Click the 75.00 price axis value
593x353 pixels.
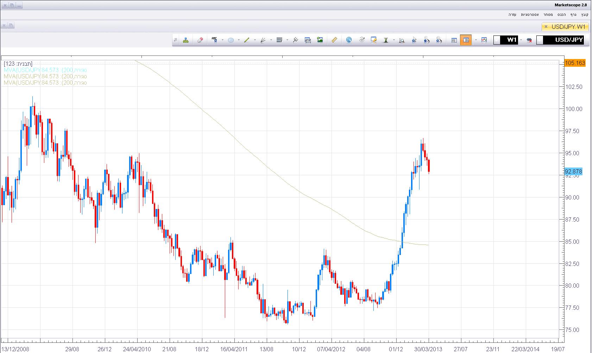pos(572,330)
